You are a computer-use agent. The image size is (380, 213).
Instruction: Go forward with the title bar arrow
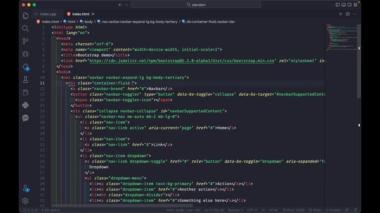[126, 5]
